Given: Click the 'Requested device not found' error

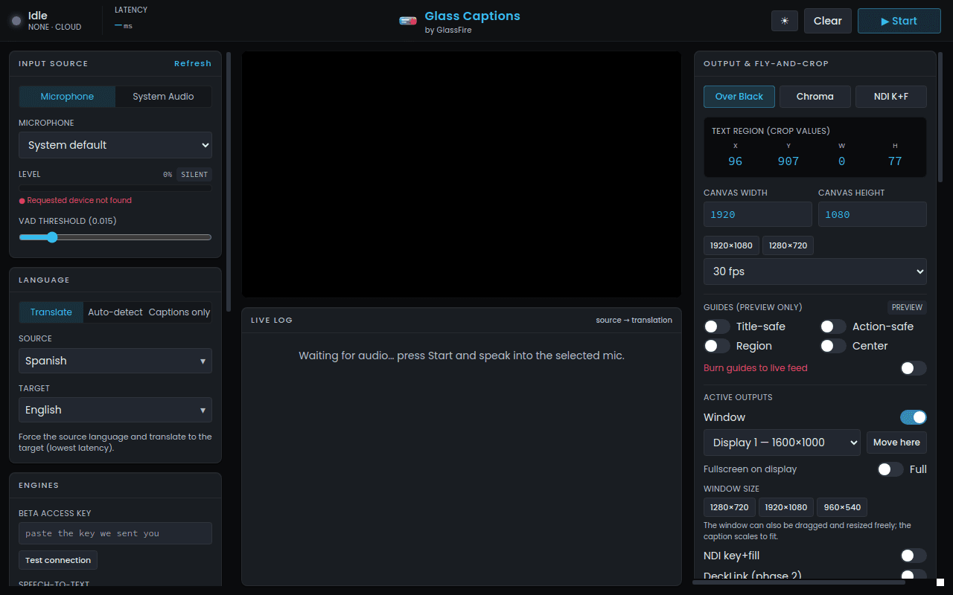Looking at the screenshot, I should click(75, 201).
